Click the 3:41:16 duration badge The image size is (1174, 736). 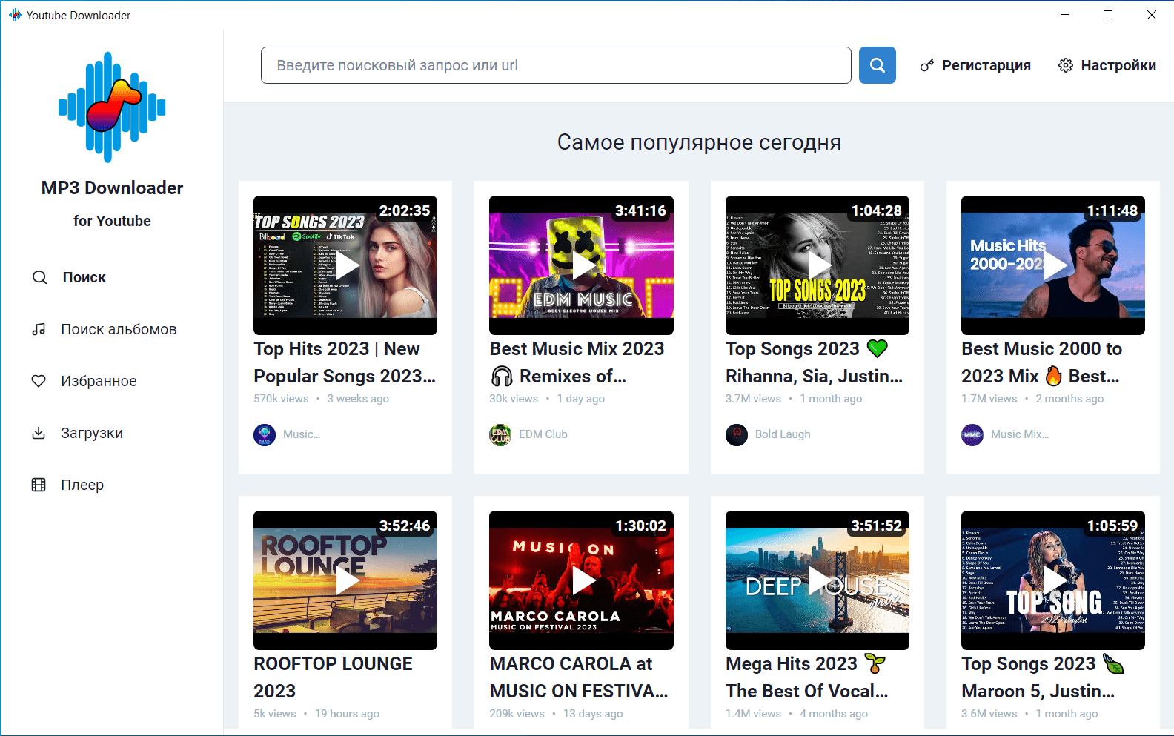point(640,210)
